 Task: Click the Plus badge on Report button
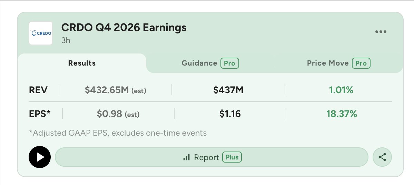(232, 157)
